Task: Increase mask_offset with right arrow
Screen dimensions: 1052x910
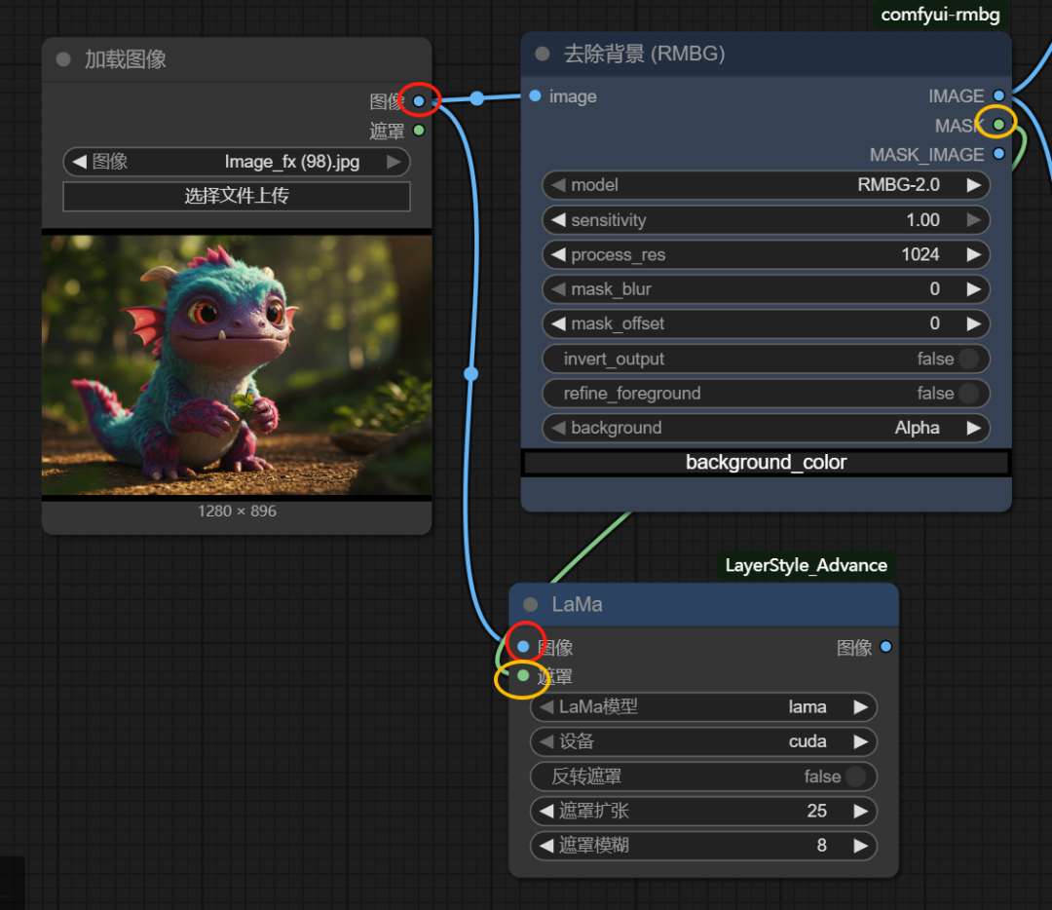Action: click(x=973, y=324)
